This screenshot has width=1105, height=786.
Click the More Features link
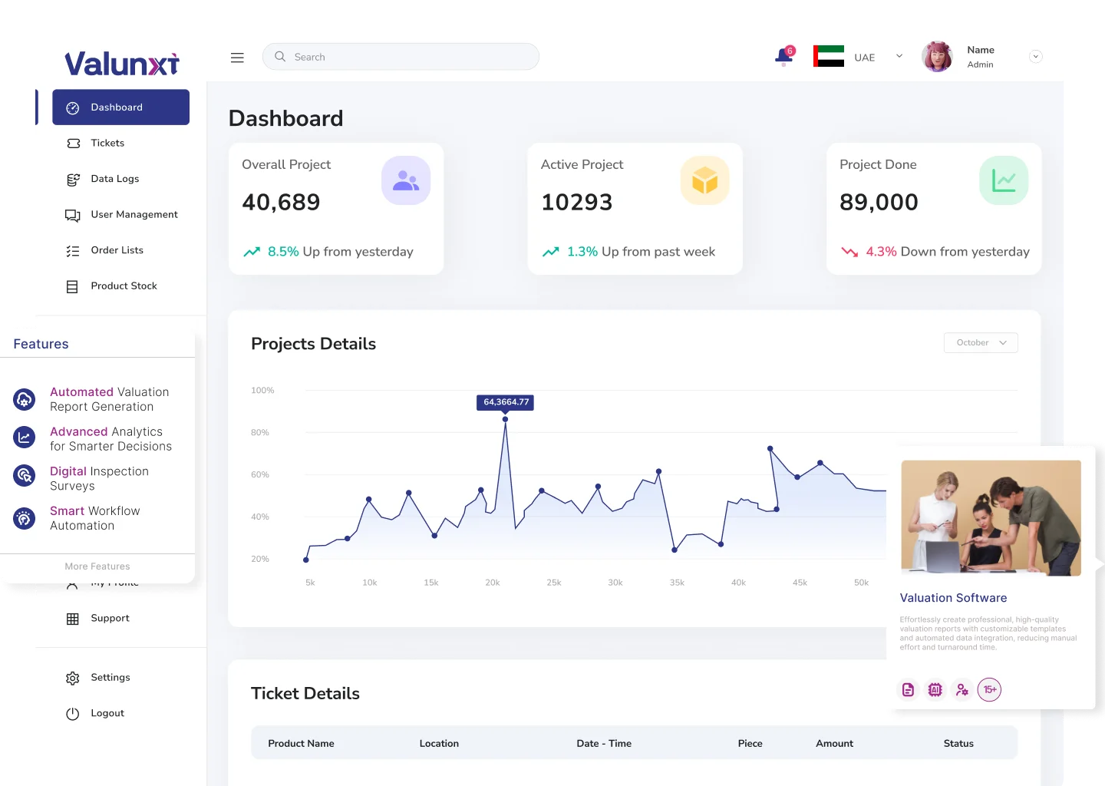point(97,566)
